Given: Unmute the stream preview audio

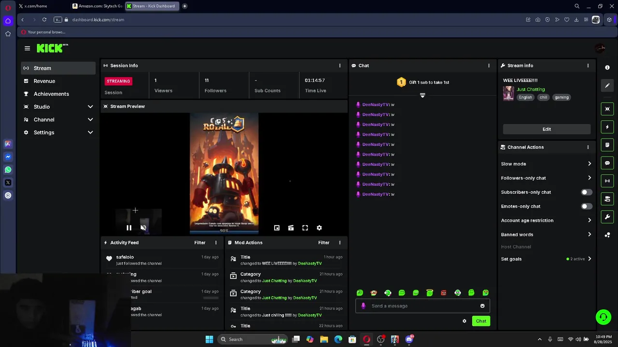Looking at the screenshot, I should point(143,228).
